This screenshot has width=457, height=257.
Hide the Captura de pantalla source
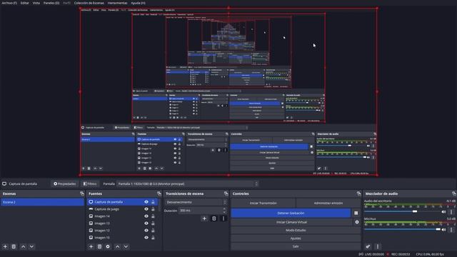click(146, 201)
